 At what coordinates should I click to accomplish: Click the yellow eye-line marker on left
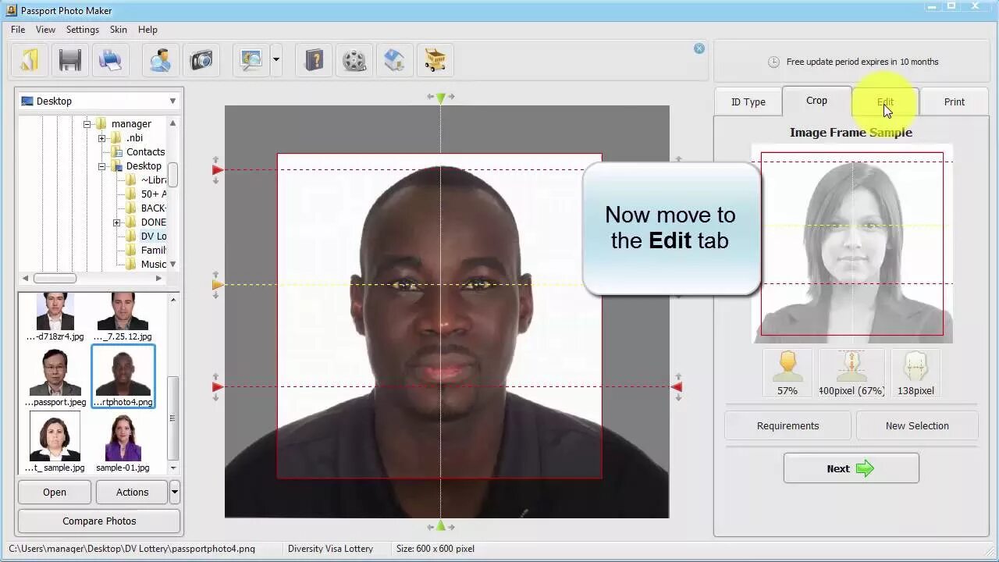(x=218, y=285)
